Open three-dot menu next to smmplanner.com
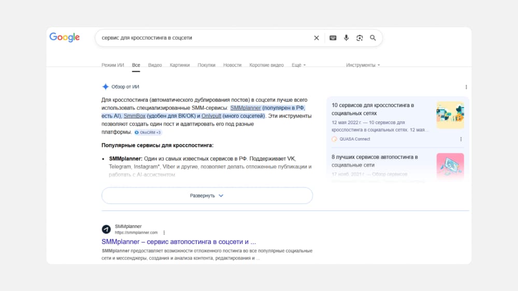 [x=164, y=233]
